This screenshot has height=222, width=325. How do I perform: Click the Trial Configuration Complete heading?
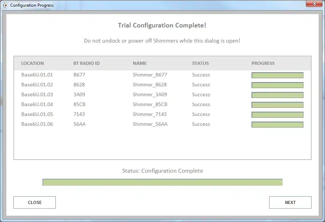tap(162, 25)
